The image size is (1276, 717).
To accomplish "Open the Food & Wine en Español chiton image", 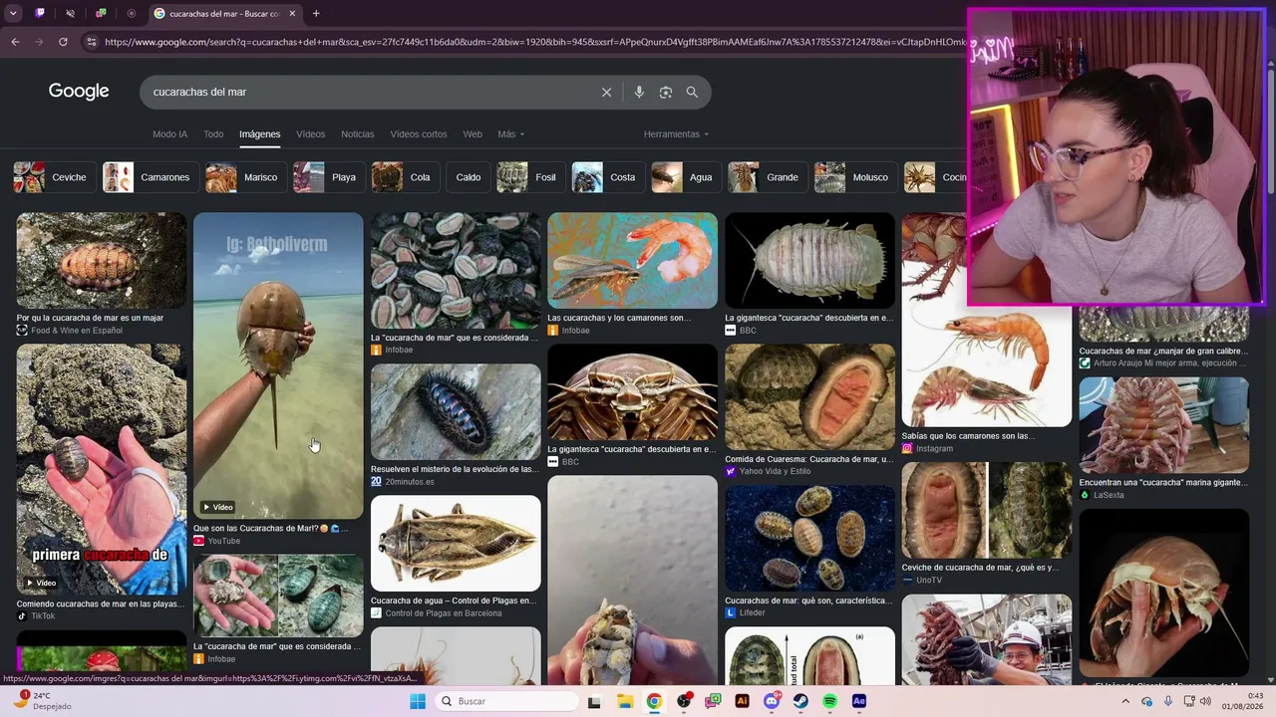I will coord(101,260).
